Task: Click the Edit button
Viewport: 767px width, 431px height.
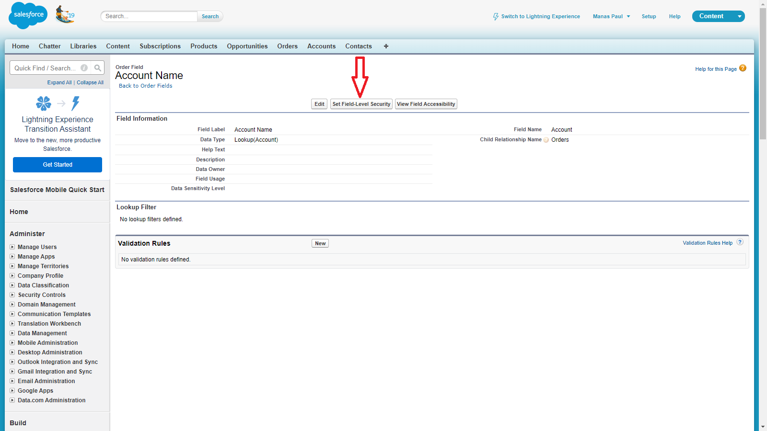Action: tap(319, 104)
